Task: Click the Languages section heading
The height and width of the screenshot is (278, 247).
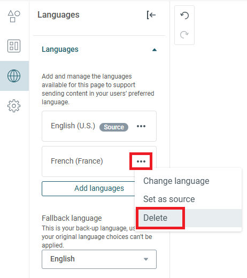Action: click(60, 50)
